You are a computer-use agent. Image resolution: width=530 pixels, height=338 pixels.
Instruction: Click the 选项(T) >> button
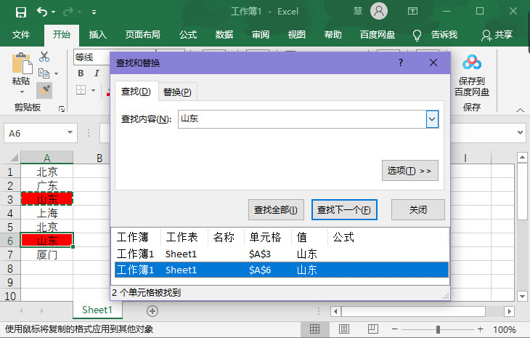click(409, 171)
